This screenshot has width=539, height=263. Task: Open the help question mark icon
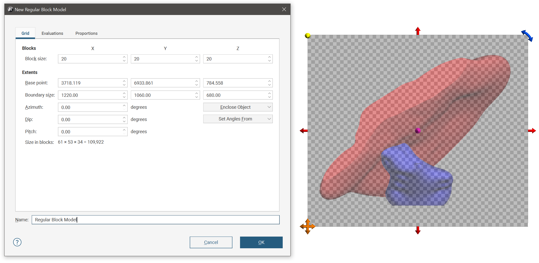click(17, 242)
